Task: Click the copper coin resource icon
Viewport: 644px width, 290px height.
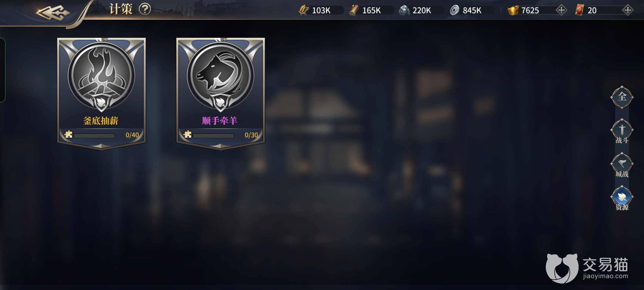Action: pos(455,10)
